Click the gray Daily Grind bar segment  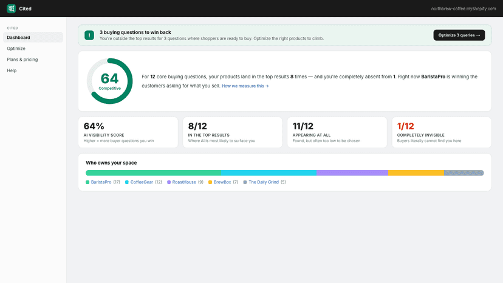[x=464, y=173]
